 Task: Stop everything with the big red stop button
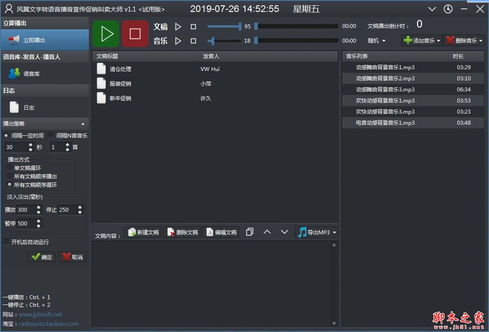[x=135, y=34]
